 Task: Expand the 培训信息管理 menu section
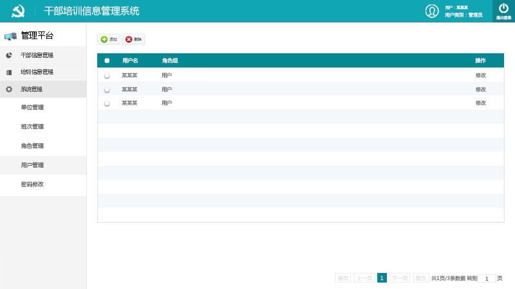click(x=37, y=72)
